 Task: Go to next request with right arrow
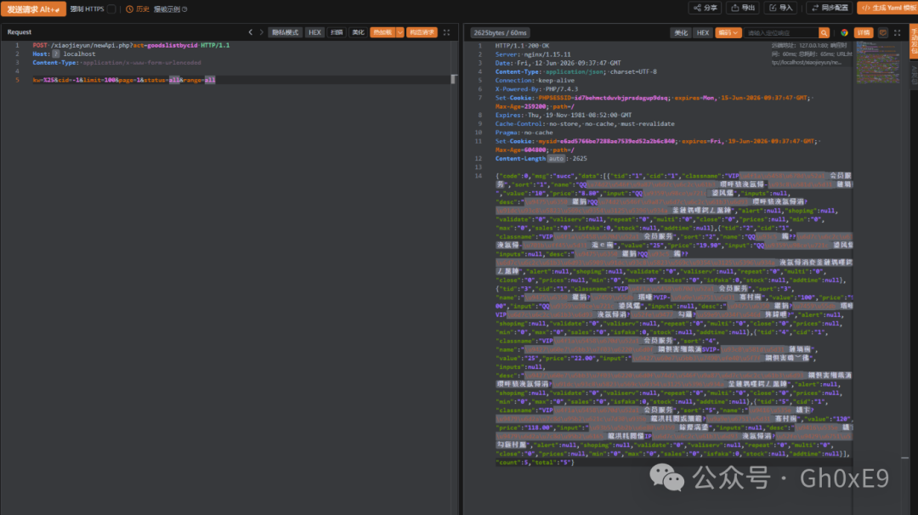click(x=262, y=32)
